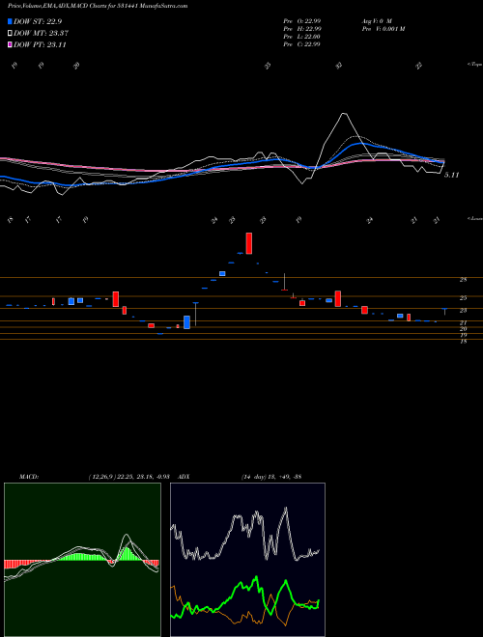Click the 25 price axis label
Screen dimensions: 483x637
click(463, 298)
